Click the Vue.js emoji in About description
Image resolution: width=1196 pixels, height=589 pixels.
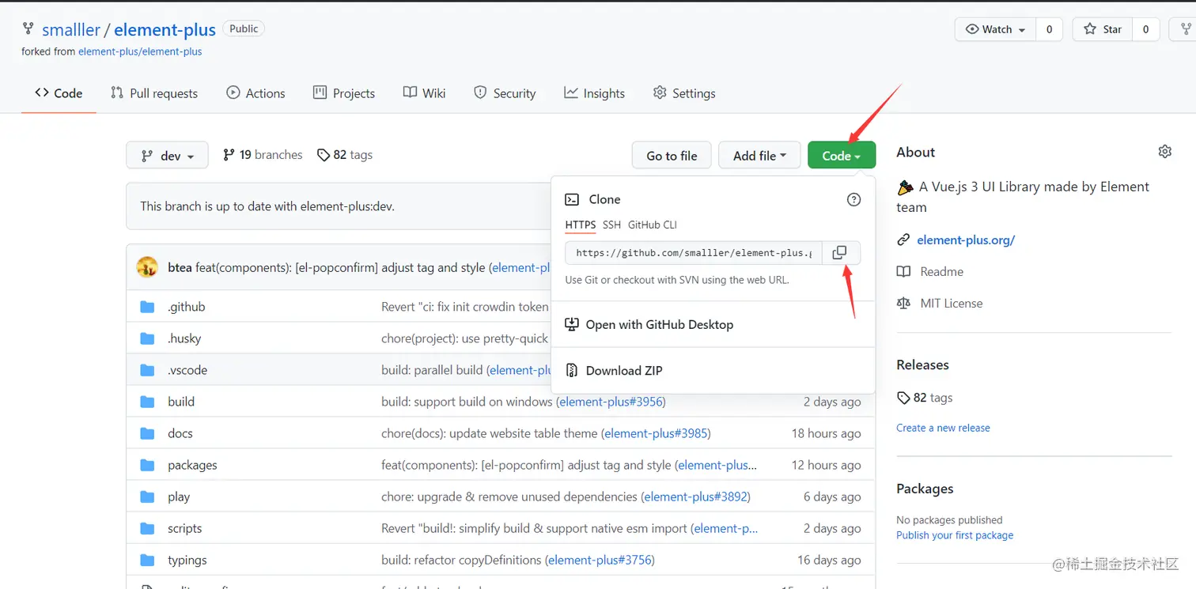coord(906,187)
